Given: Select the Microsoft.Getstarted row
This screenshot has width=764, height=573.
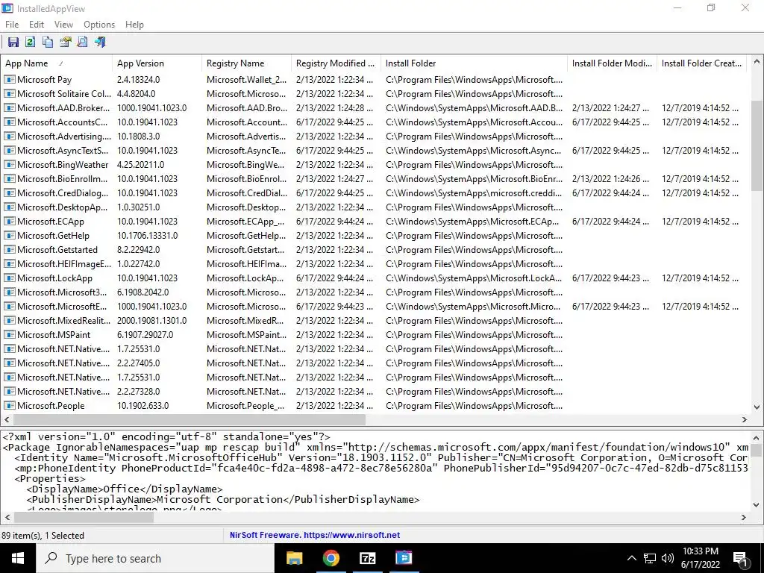Looking at the screenshot, I should click(375, 249).
